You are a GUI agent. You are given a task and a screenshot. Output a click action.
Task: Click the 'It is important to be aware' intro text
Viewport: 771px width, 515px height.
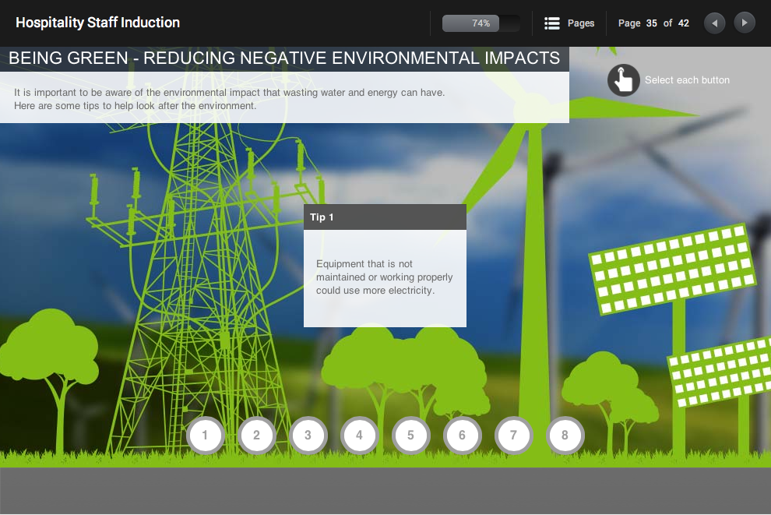click(x=229, y=99)
